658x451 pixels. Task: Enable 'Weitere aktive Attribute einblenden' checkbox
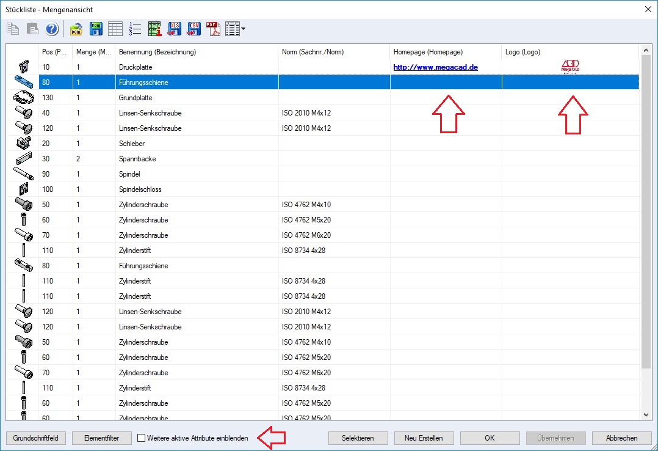[x=142, y=438]
